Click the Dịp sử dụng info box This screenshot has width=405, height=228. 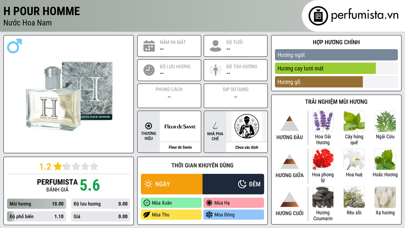click(236, 96)
